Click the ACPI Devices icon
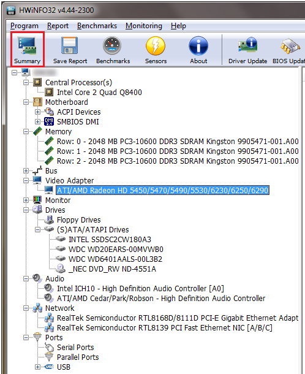305x374 pixels. 49,112
